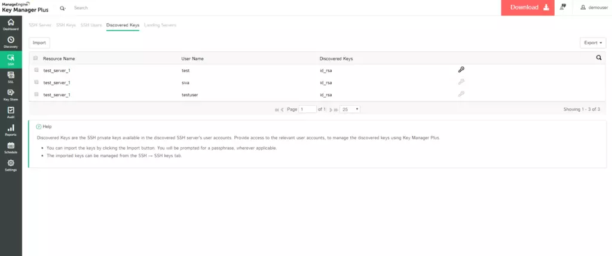Click the table search magnifier icon
Viewport: 612px width, 256px height.
tap(599, 58)
